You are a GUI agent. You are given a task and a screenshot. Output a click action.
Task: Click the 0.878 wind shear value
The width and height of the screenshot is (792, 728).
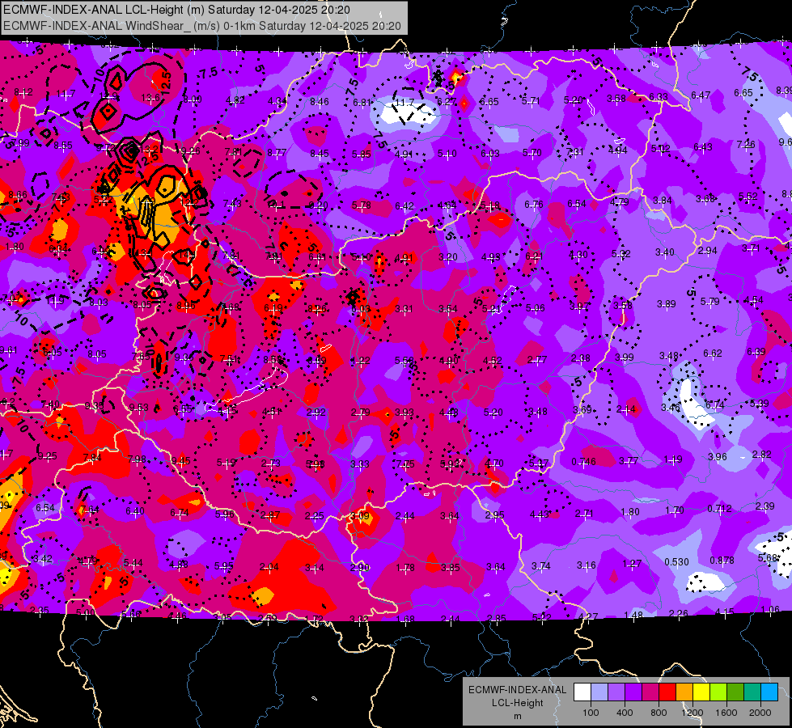[x=722, y=561]
